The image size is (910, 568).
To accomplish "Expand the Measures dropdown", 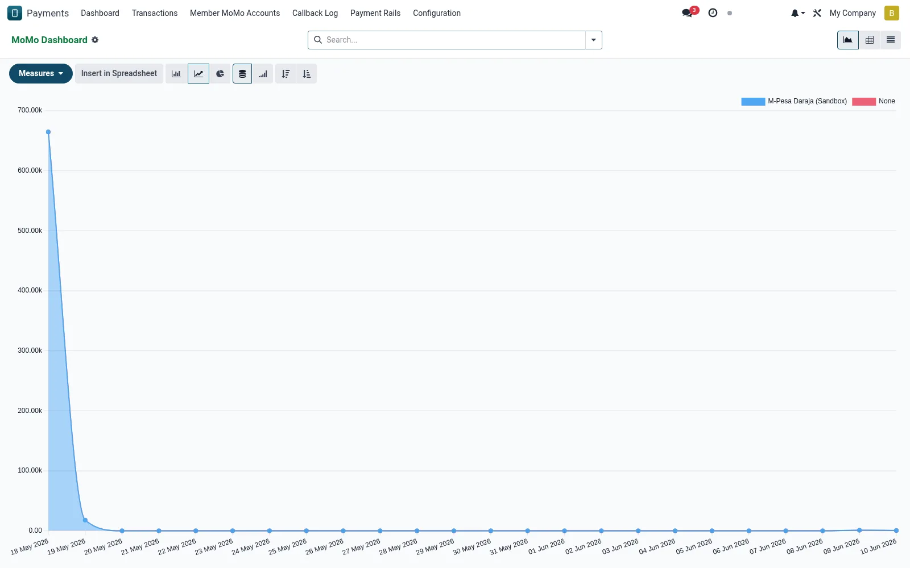I will tap(41, 74).
